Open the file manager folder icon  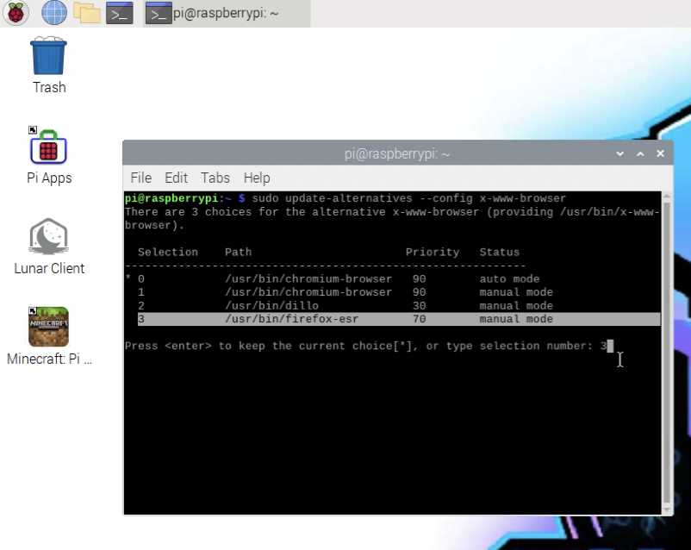click(x=87, y=12)
